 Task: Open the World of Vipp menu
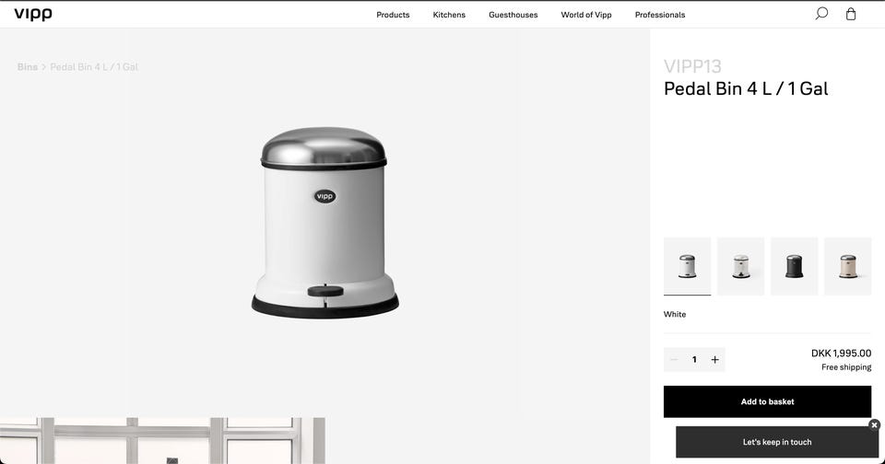click(586, 15)
